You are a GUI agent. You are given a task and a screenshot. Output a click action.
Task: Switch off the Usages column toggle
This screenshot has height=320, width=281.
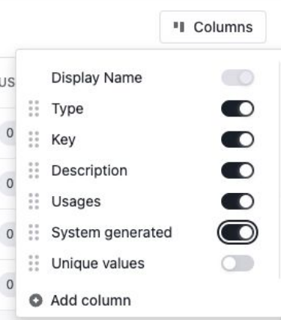(x=238, y=201)
